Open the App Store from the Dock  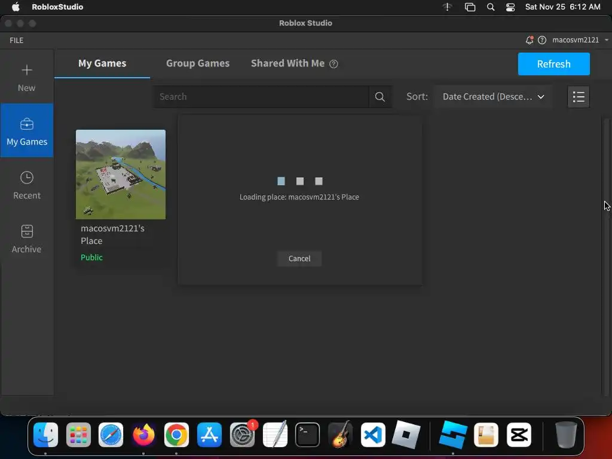[209, 434]
